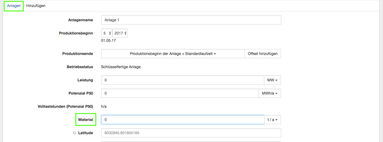Open the MW unit dropdown
The width and height of the screenshot is (383, 142).
(272, 80)
